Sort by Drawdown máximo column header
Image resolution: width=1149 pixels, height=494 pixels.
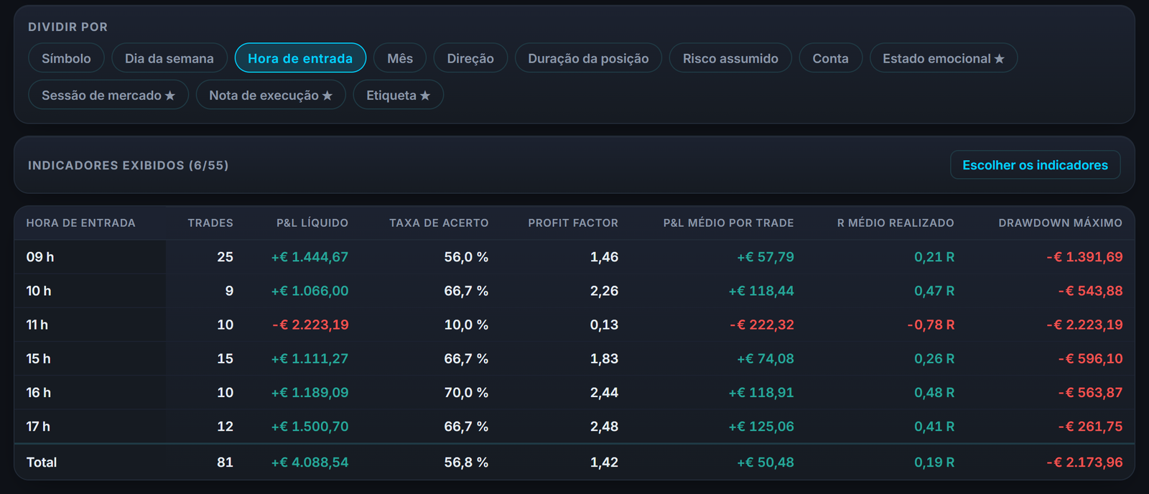[1060, 223]
